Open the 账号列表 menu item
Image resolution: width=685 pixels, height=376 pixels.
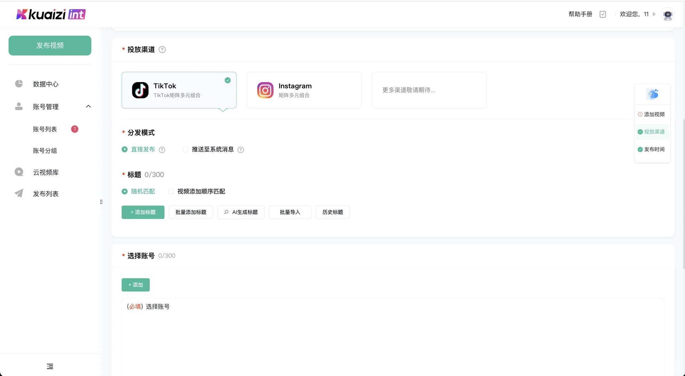click(45, 129)
